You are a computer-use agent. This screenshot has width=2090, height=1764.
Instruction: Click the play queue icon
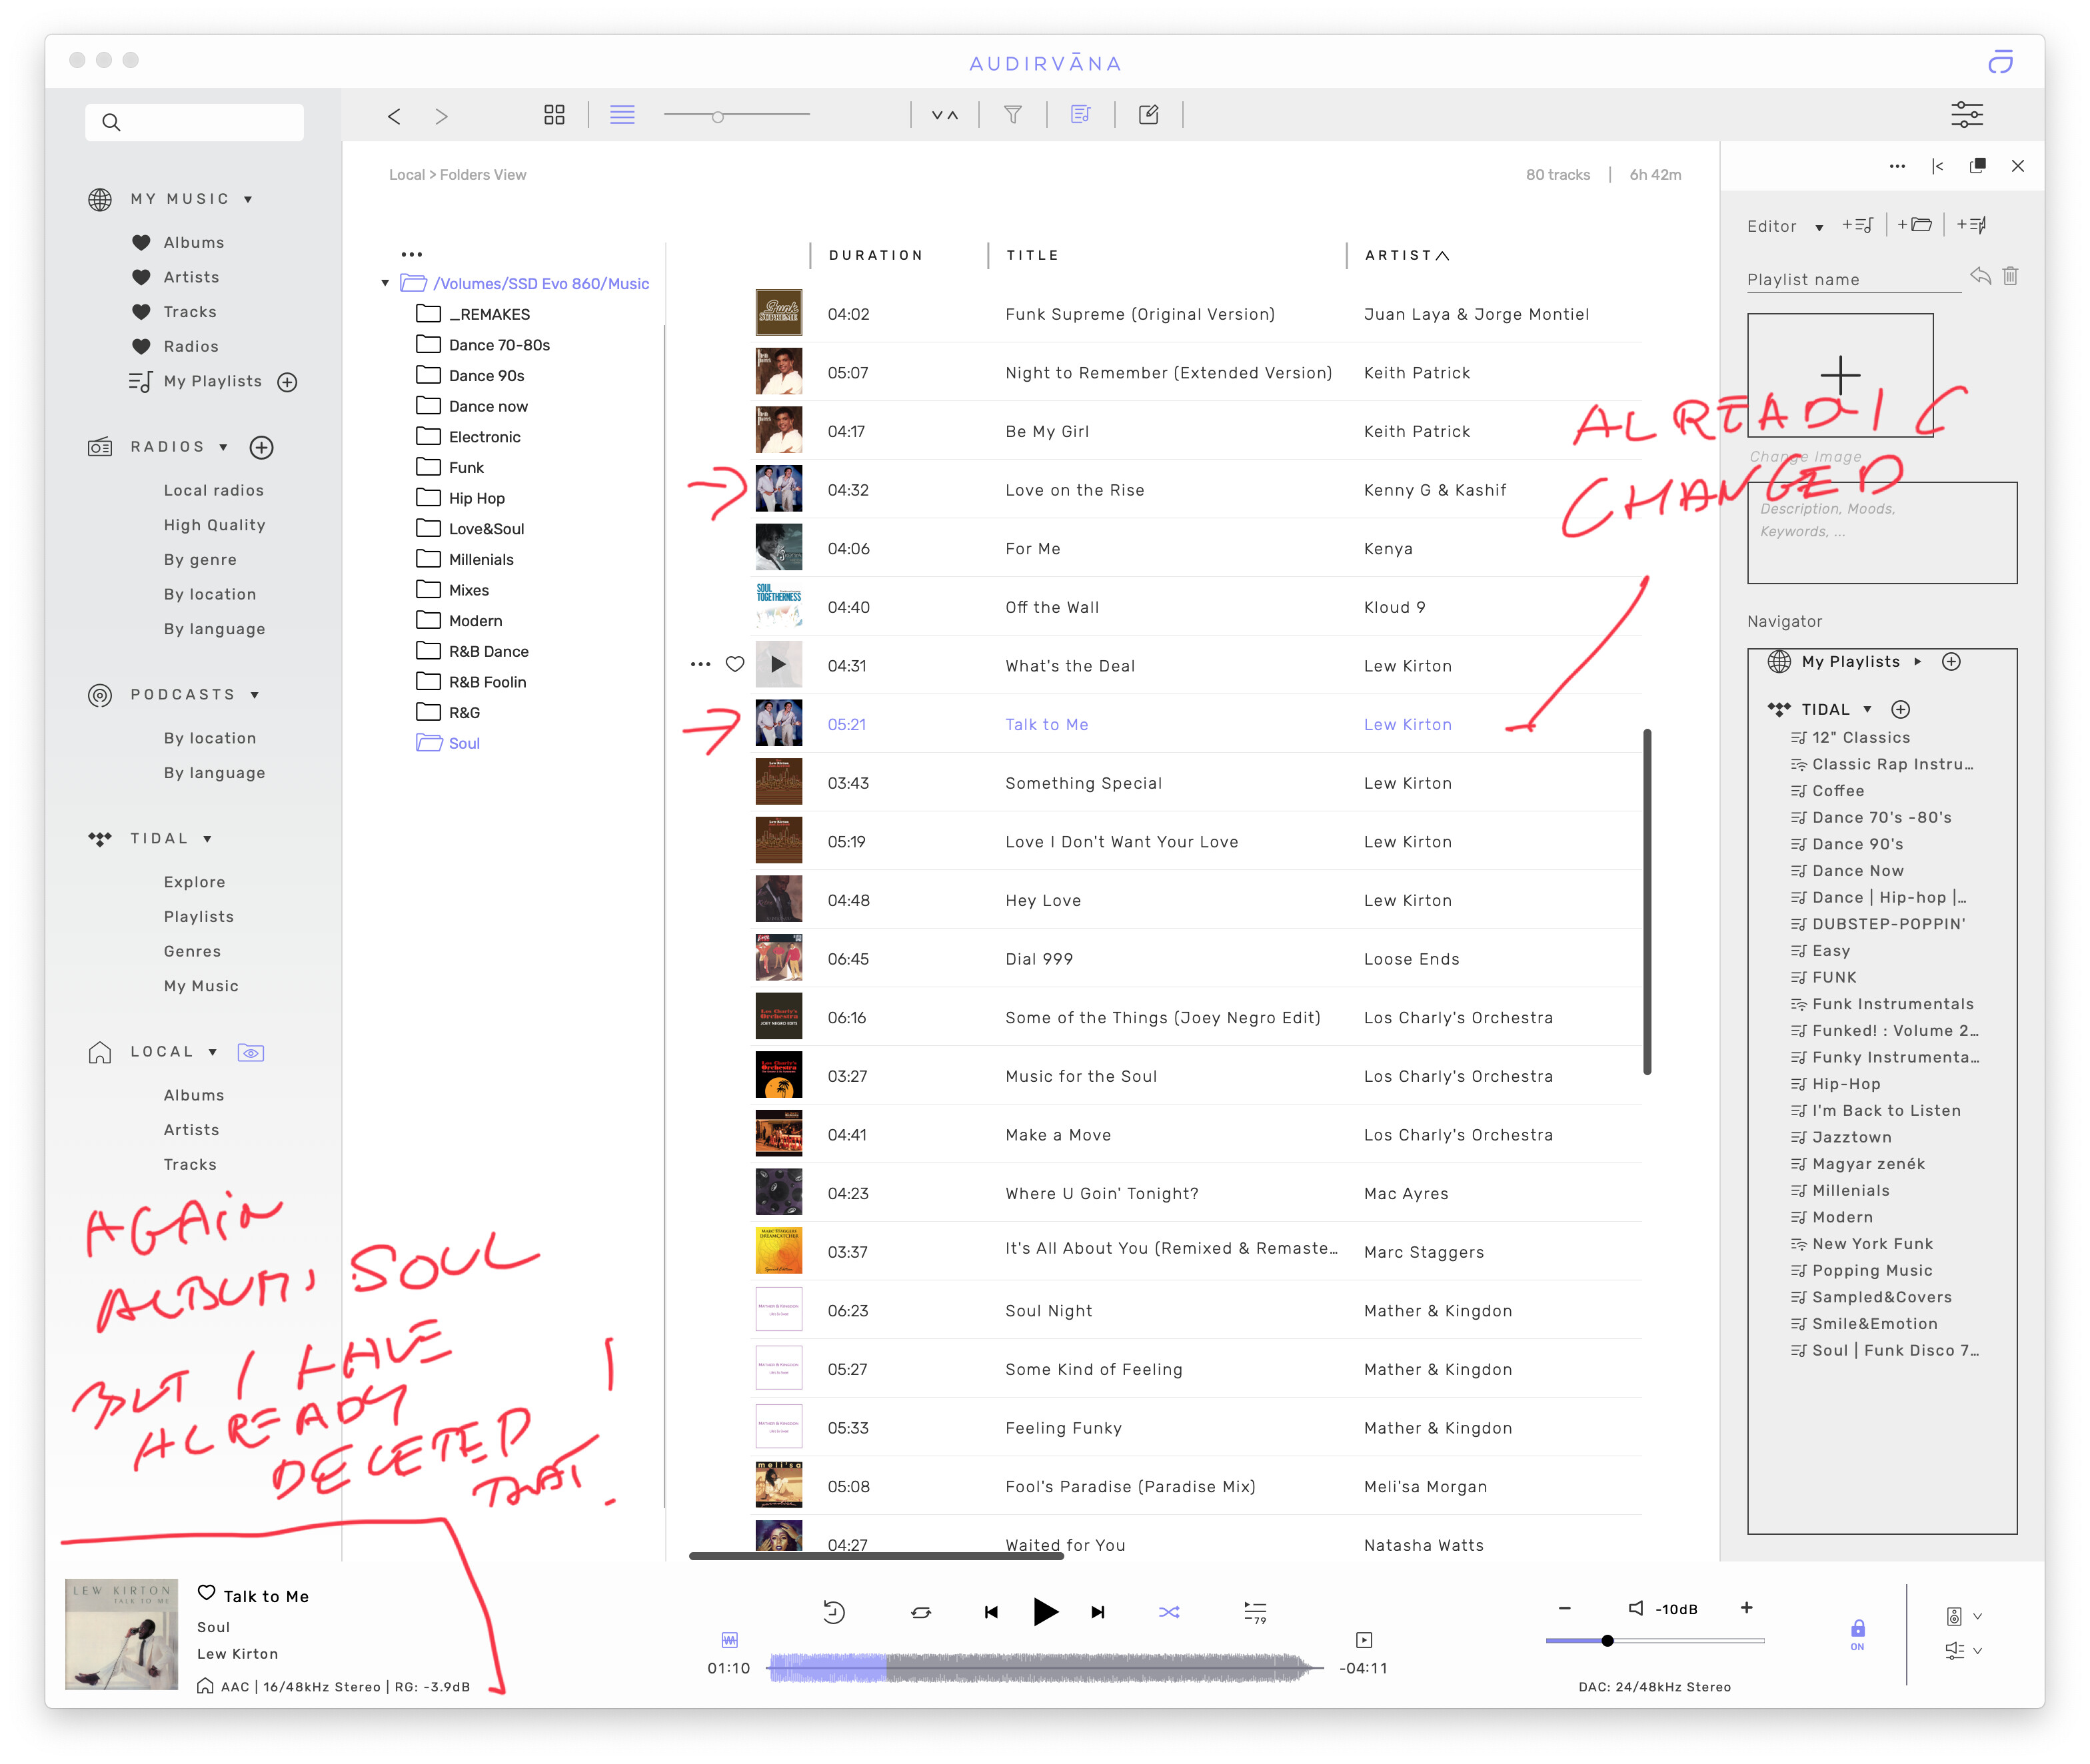click(1255, 1611)
